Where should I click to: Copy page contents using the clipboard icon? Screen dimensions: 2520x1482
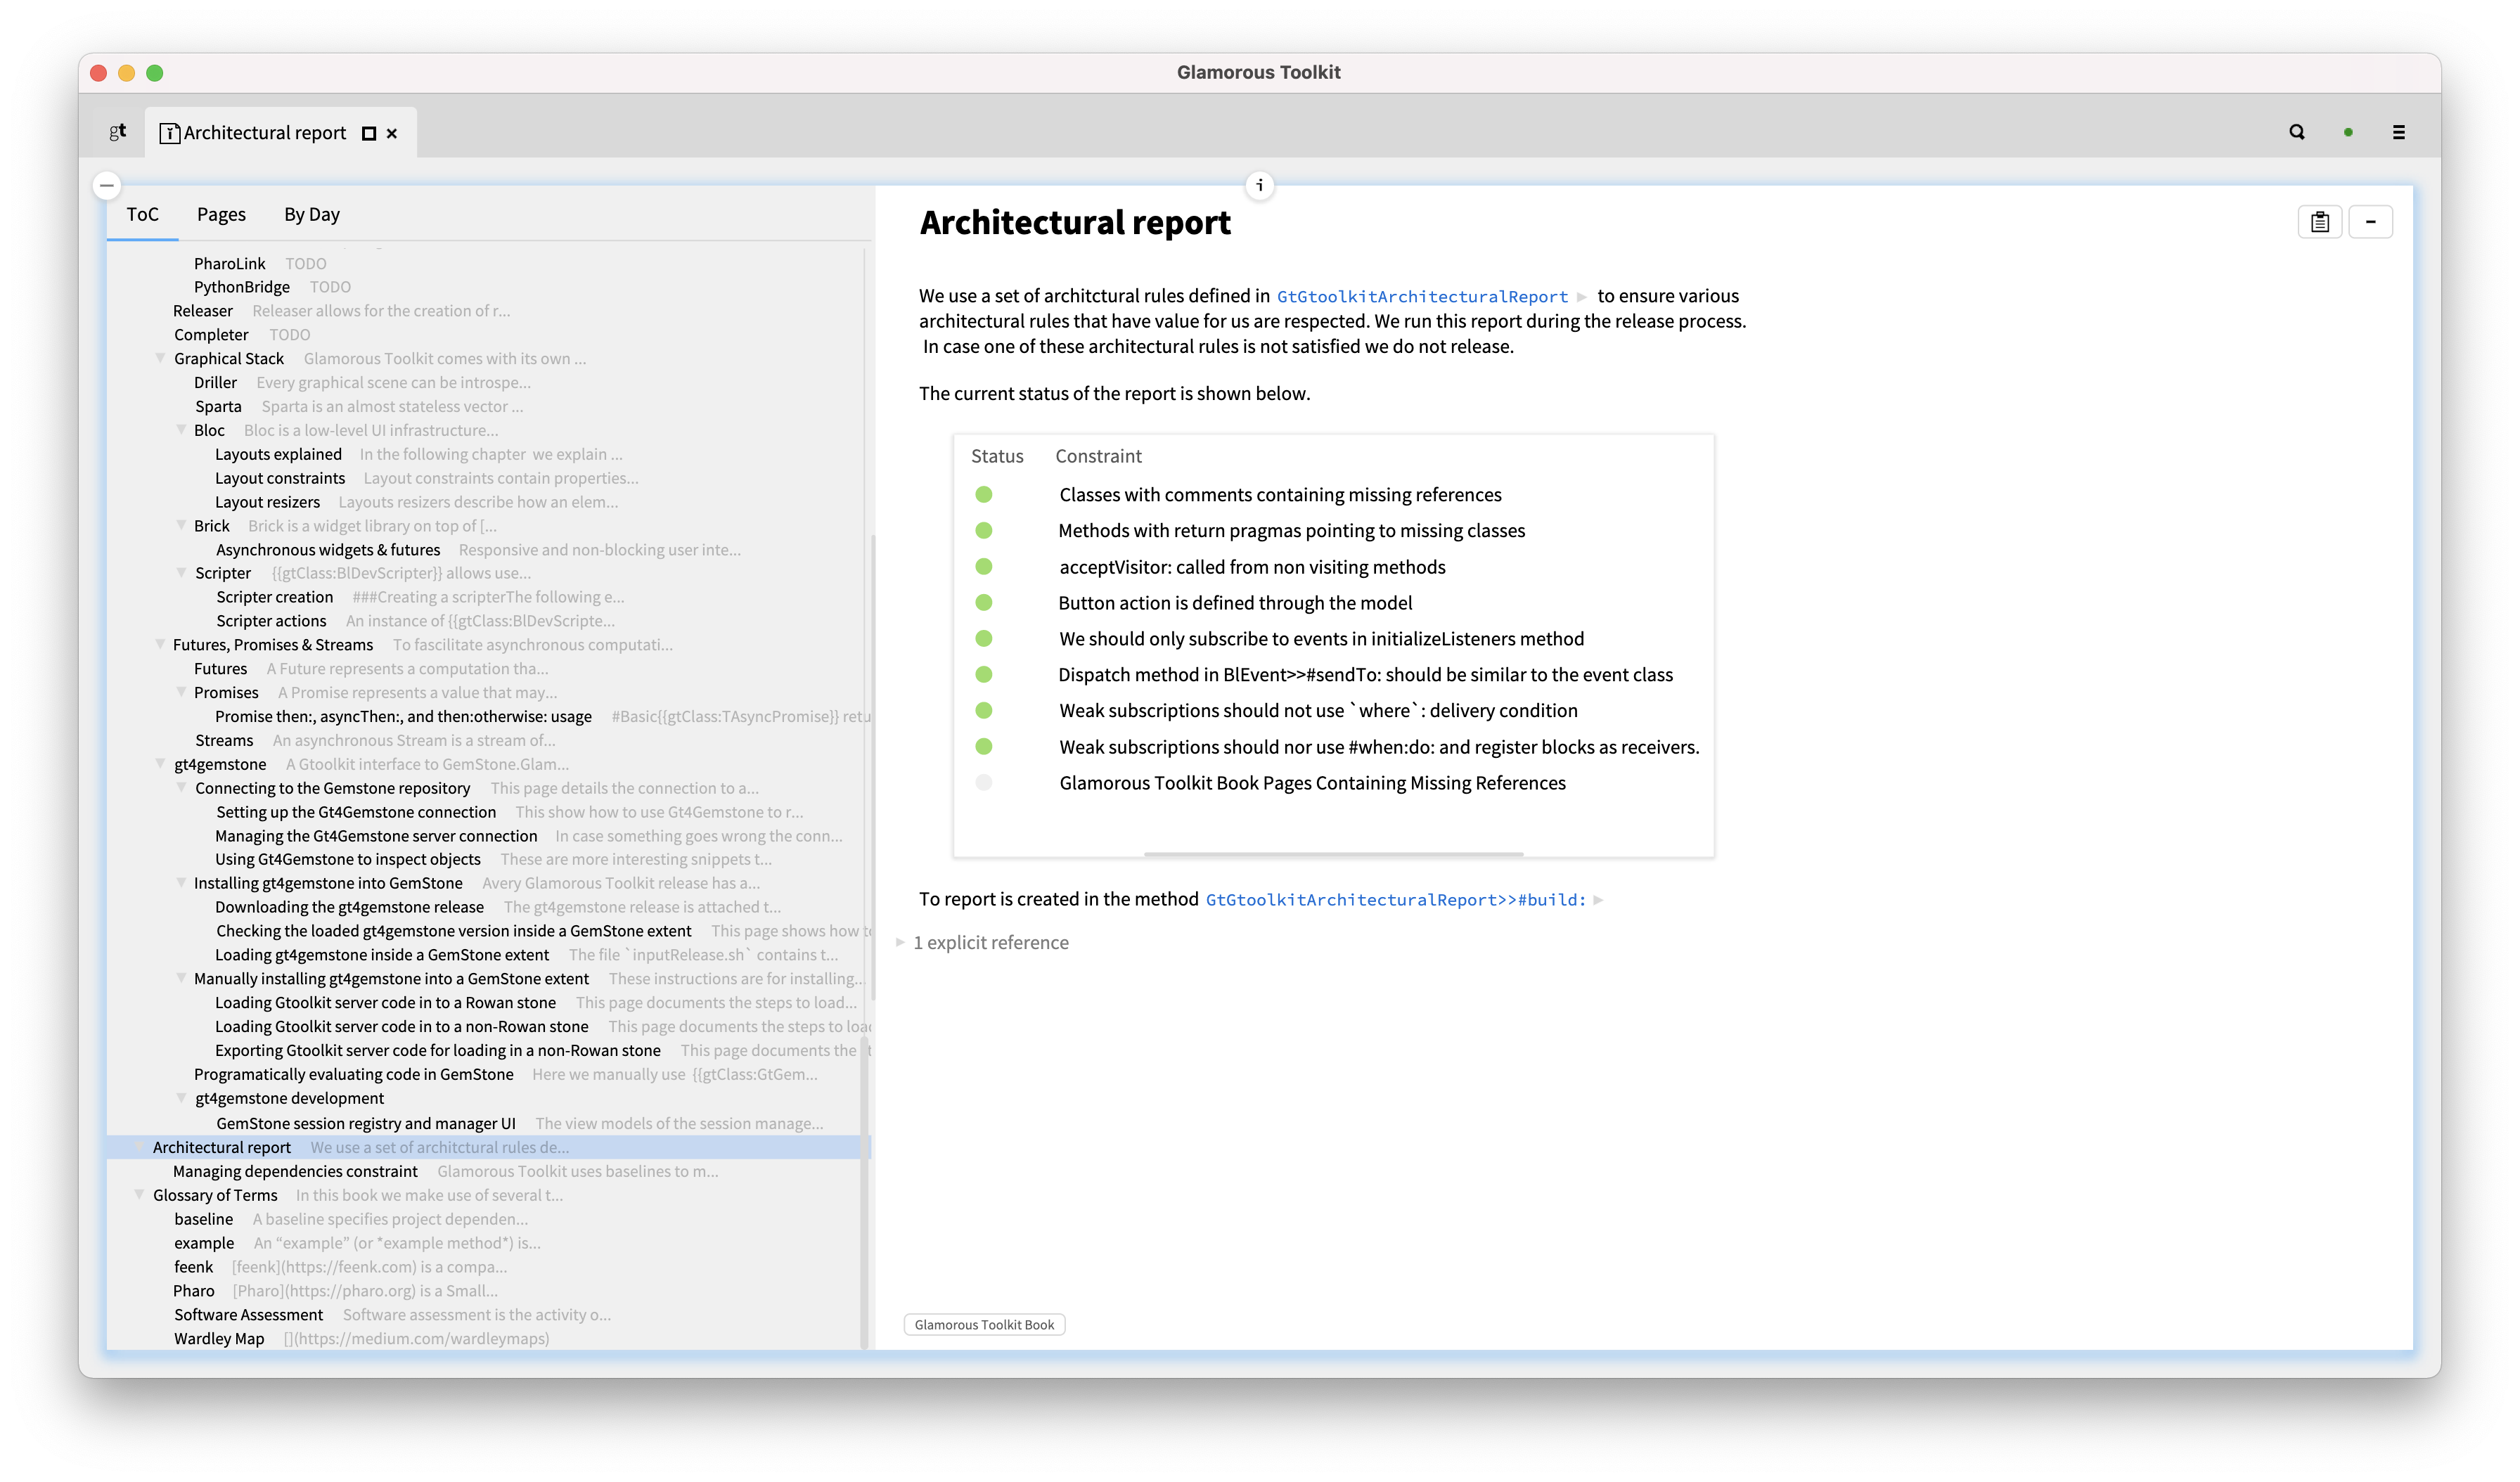[x=2320, y=222]
